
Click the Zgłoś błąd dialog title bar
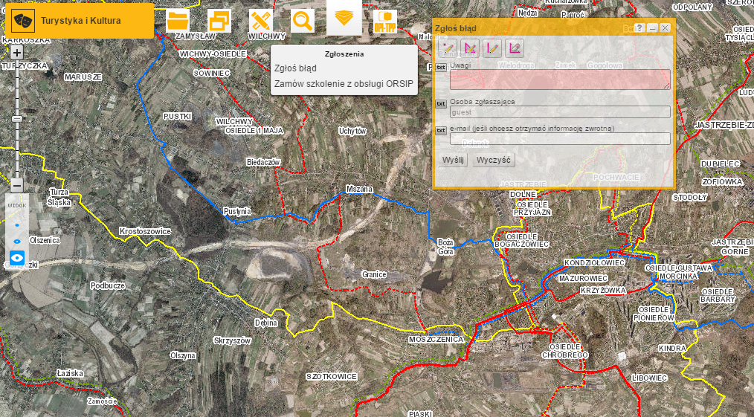click(x=532, y=28)
